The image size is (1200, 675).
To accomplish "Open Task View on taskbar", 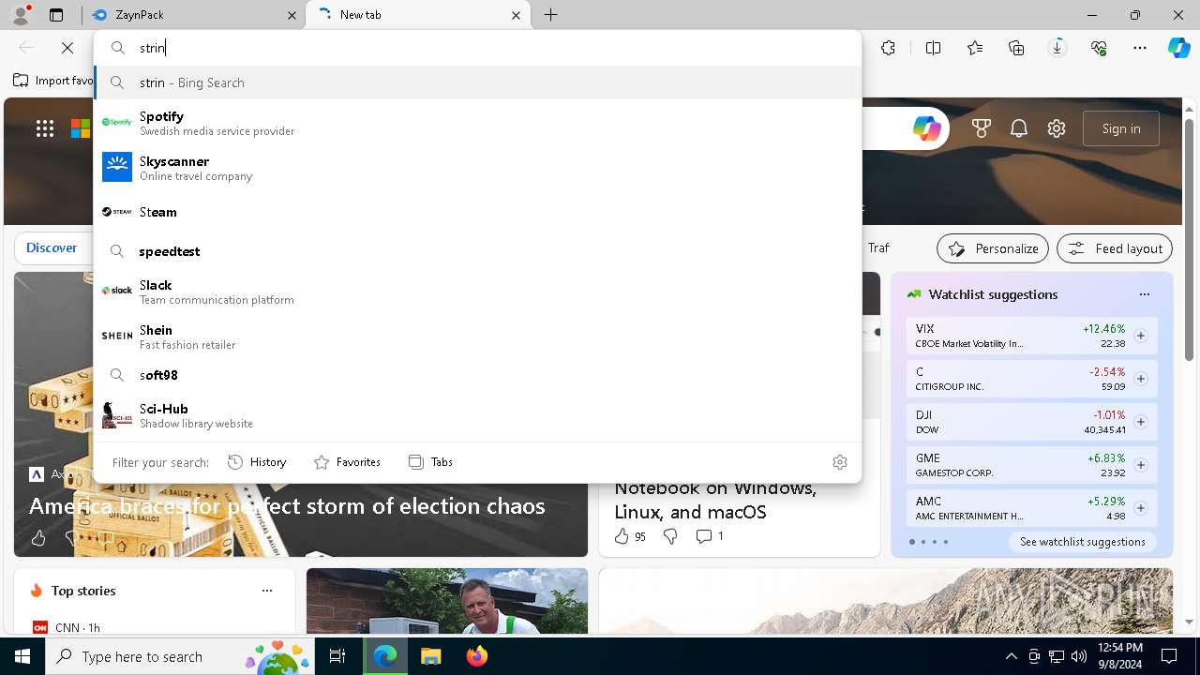I will click(337, 656).
